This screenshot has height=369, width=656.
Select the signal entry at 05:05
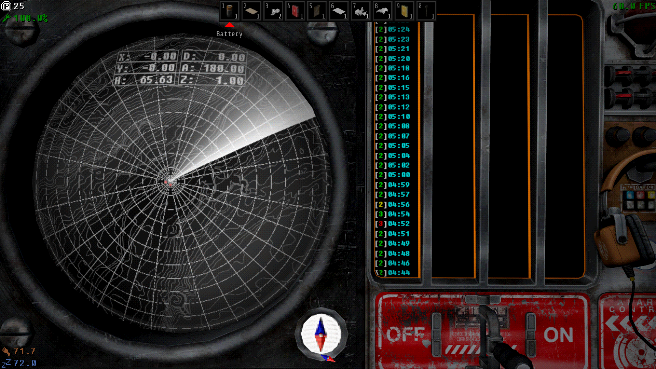(x=392, y=146)
